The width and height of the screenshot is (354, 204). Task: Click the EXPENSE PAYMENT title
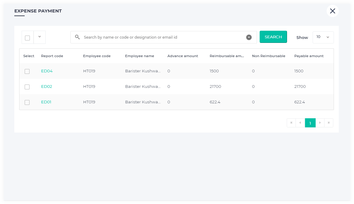tap(38, 11)
